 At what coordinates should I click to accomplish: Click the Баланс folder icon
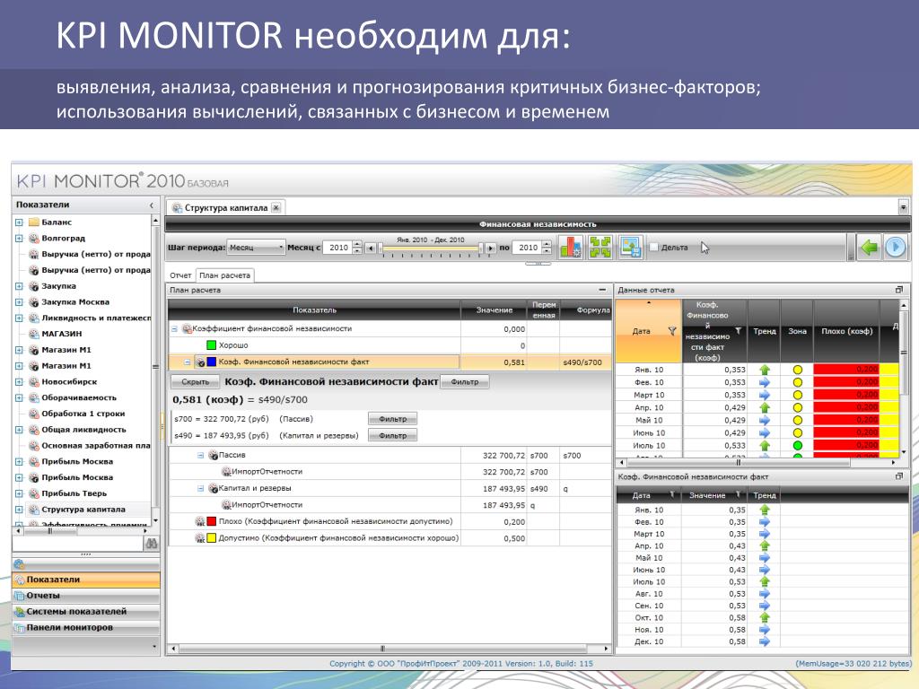coord(34,222)
